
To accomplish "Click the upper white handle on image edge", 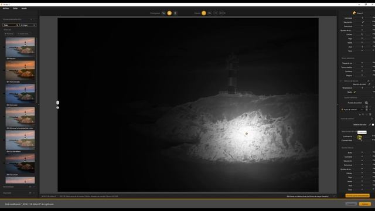I will pyautogui.click(x=57, y=103).
